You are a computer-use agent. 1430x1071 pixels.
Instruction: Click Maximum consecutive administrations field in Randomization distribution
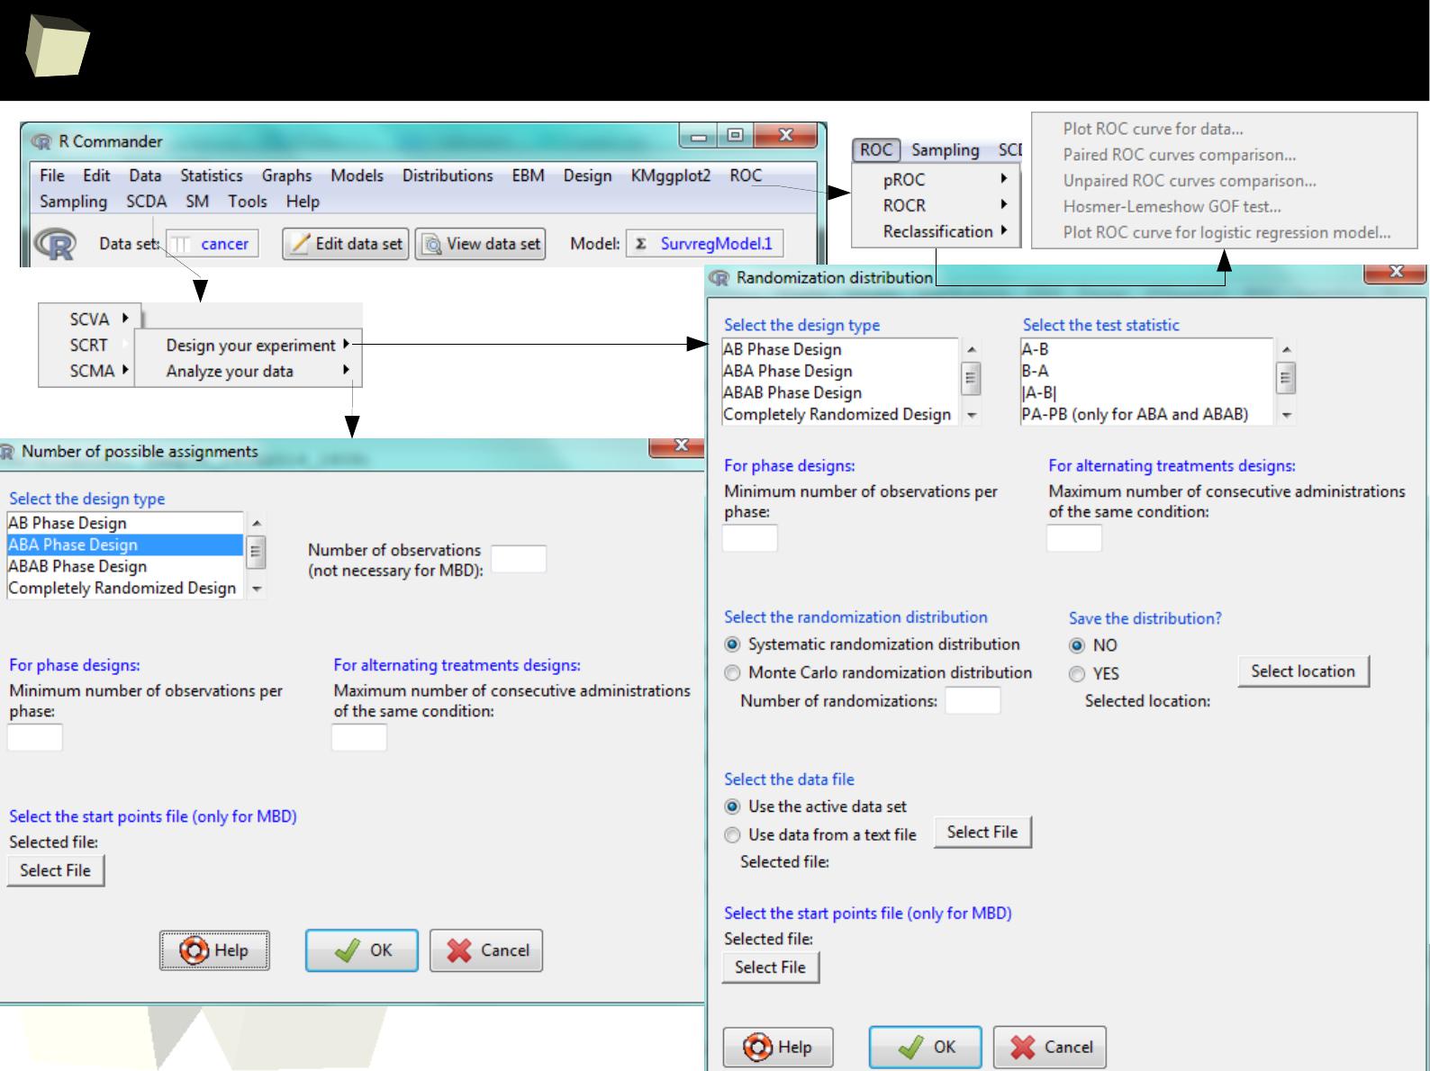(1074, 538)
